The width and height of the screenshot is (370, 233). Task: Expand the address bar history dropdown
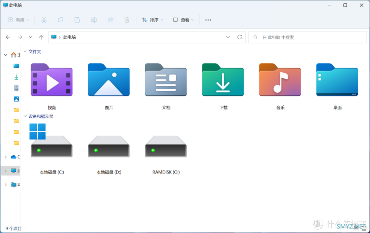point(228,37)
